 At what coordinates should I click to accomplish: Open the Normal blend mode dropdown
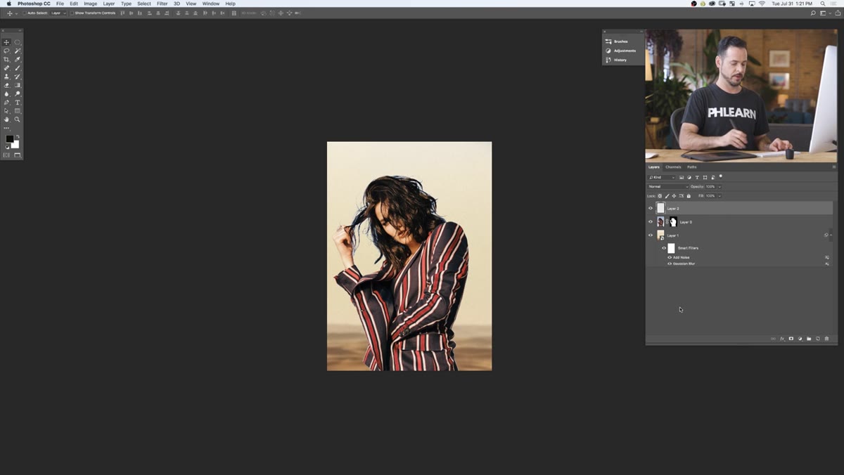pos(667,187)
